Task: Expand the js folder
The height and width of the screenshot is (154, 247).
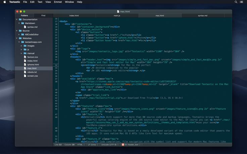Action: click(21, 50)
